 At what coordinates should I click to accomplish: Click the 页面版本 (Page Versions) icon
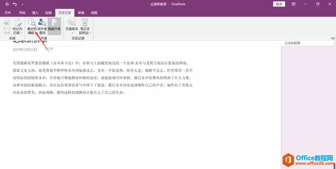click(72, 23)
